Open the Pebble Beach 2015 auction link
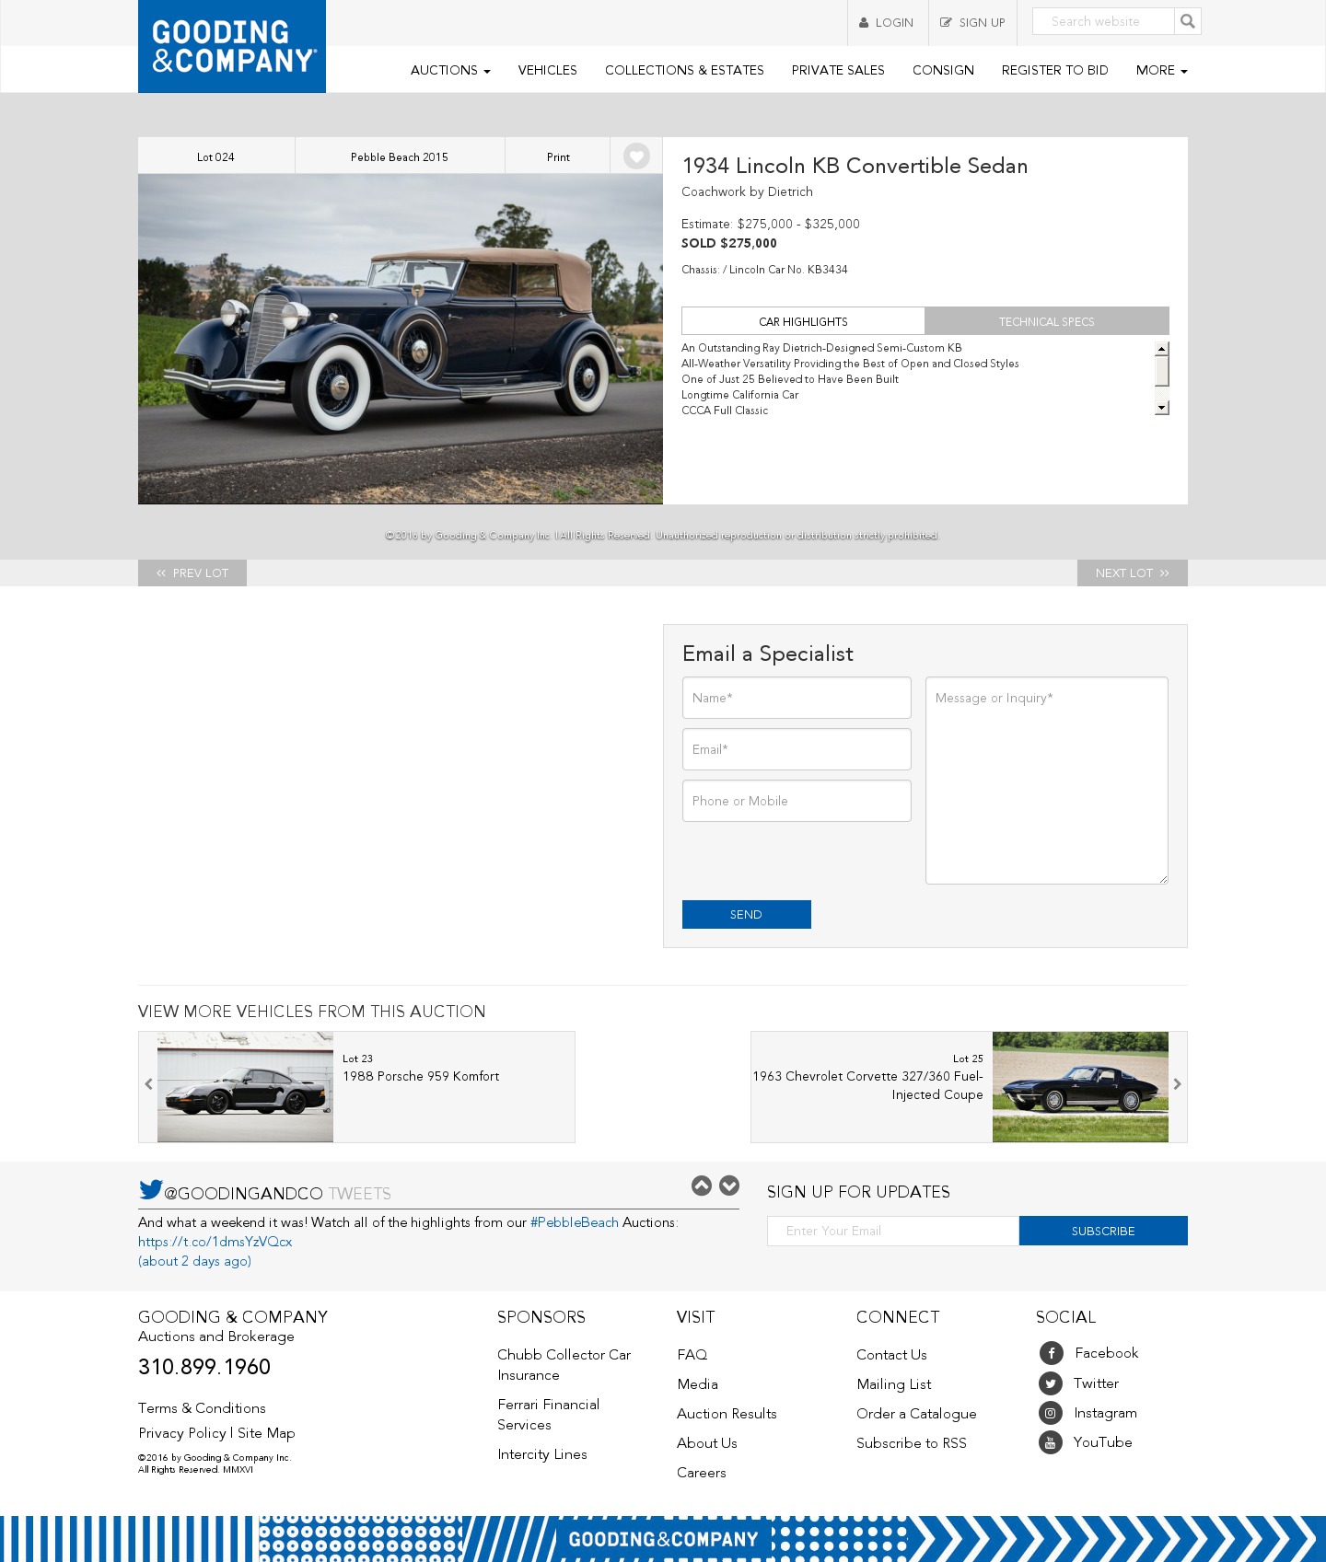Image resolution: width=1326 pixels, height=1562 pixels. [400, 156]
